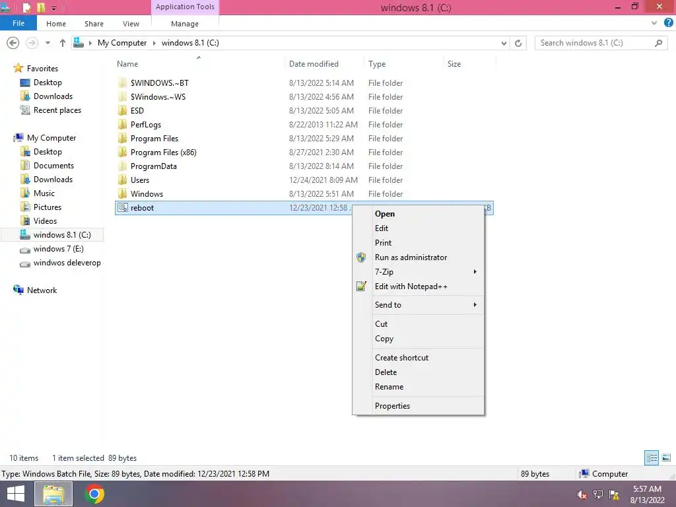Viewport: 676px width, 507px height.
Task: Select the ProgramData folder row
Action: tap(304, 166)
